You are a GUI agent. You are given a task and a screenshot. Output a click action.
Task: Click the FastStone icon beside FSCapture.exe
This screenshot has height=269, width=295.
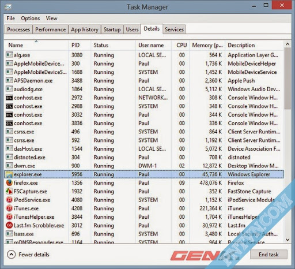point(9,191)
